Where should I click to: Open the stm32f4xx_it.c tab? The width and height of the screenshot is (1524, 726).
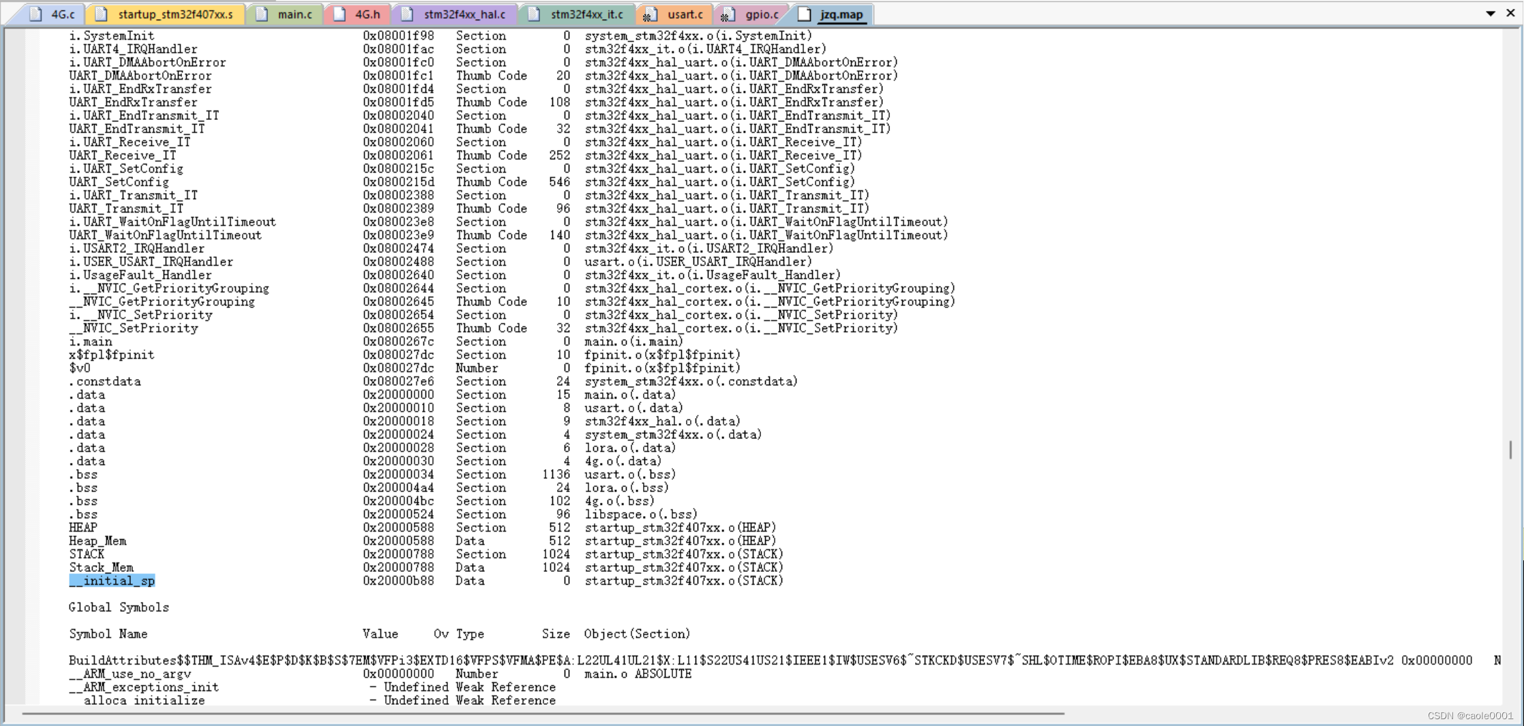point(578,14)
